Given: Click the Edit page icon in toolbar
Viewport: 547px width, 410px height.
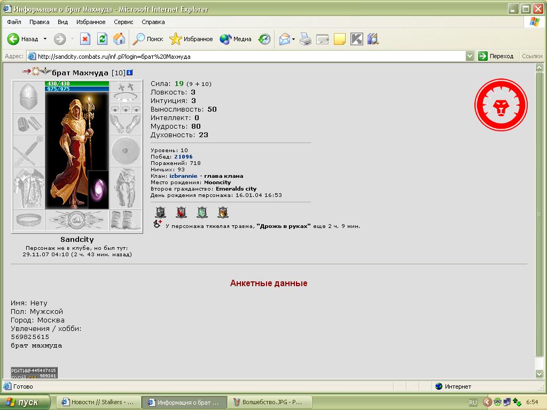Looking at the screenshot, I should [x=322, y=38].
